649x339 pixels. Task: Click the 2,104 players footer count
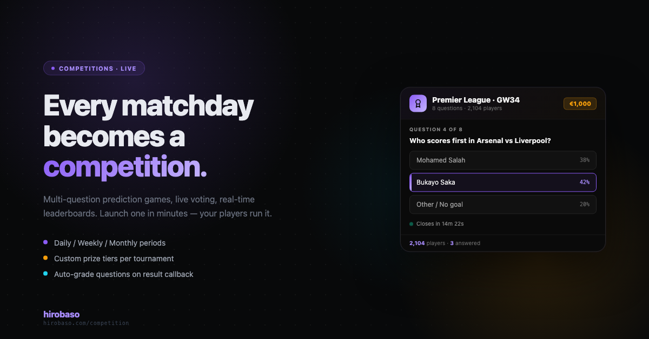[x=427, y=243]
